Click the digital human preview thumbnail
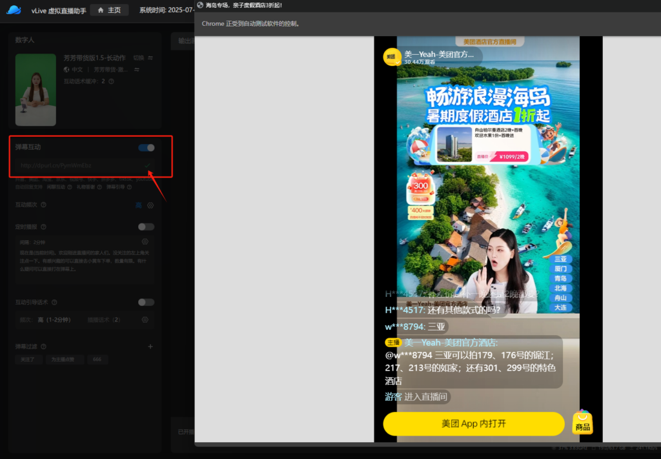The height and width of the screenshot is (459, 661). click(36, 90)
